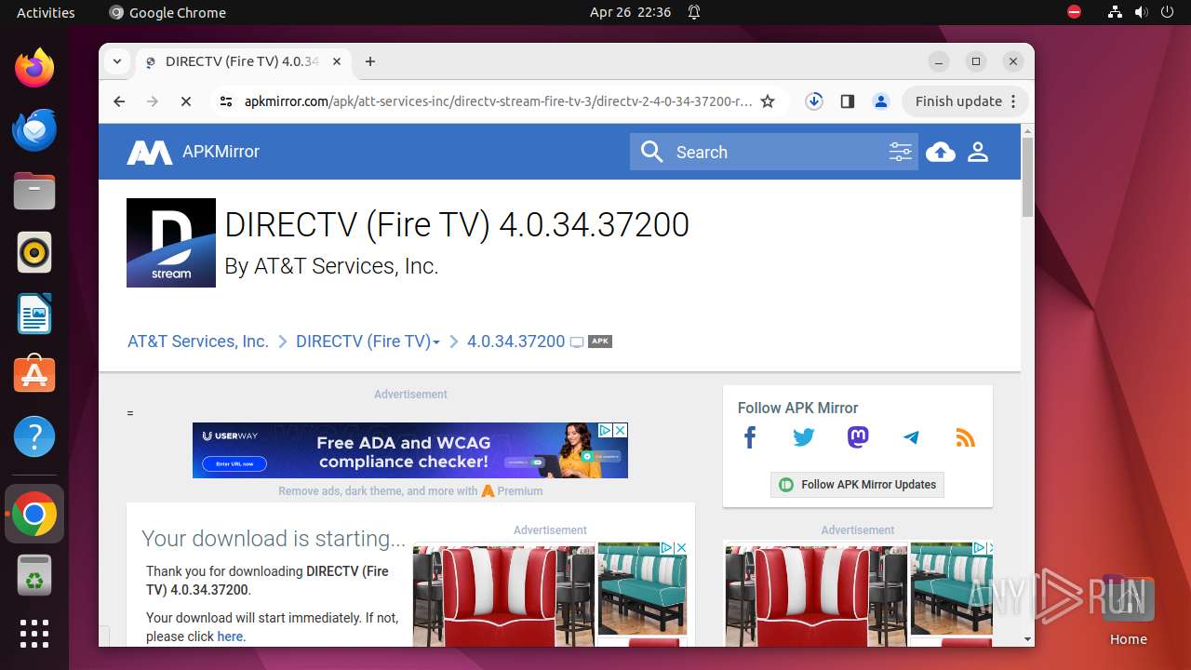The image size is (1191, 670).
Task: Open APK Mirror Twitter page
Action: coord(804,437)
